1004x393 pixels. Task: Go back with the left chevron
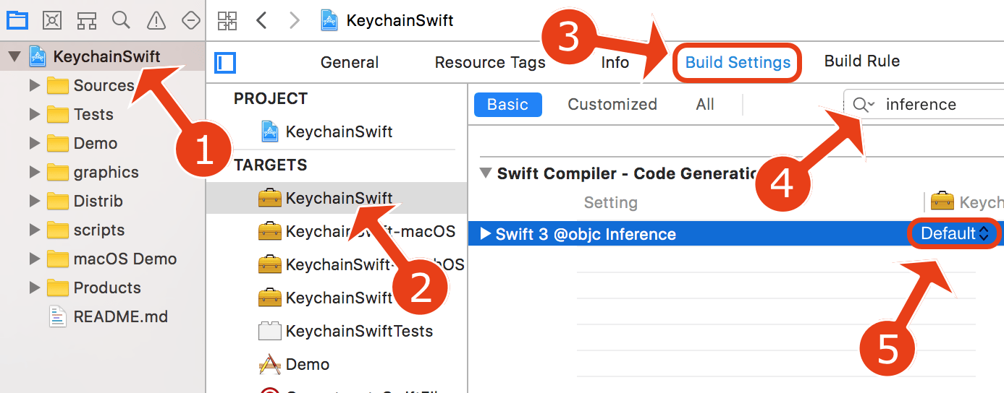click(261, 20)
